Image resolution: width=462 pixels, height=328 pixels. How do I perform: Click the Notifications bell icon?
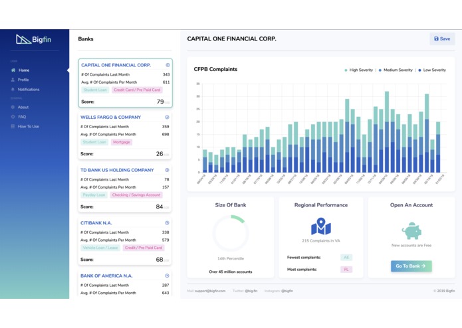click(13, 89)
